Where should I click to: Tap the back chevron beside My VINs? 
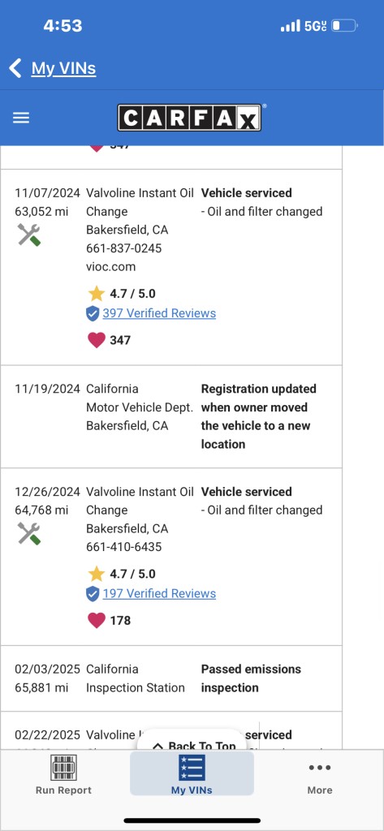coord(15,68)
